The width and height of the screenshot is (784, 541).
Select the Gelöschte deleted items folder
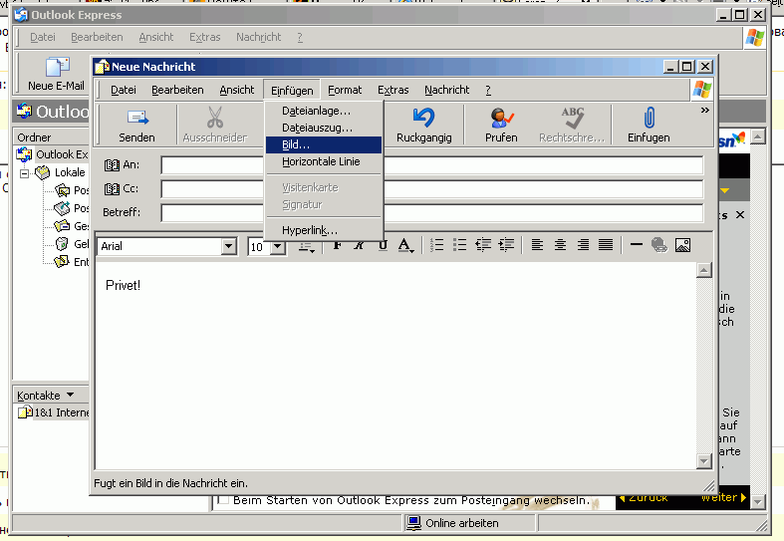(x=71, y=244)
